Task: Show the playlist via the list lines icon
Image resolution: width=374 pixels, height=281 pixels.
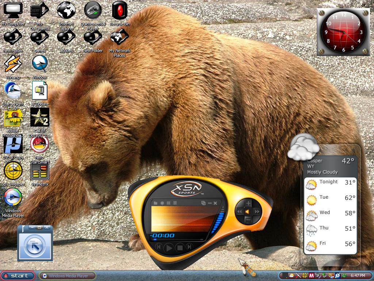Action: click(175, 203)
